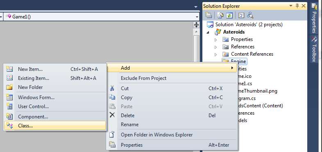Screen dimensions: 322x152
Task: Open the Properties side tab
Action: (314, 18)
